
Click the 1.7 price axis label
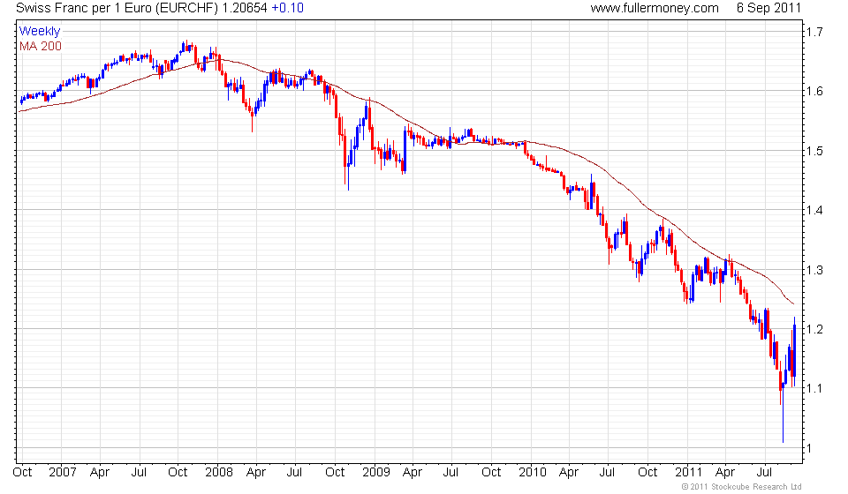tap(815, 32)
